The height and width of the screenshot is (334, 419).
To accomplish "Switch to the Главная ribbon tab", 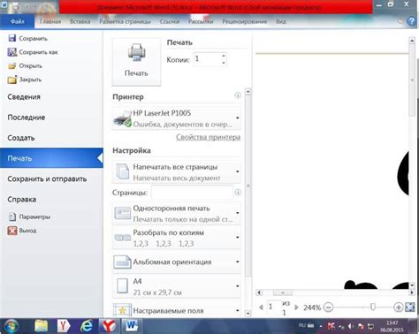I will [x=50, y=21].
